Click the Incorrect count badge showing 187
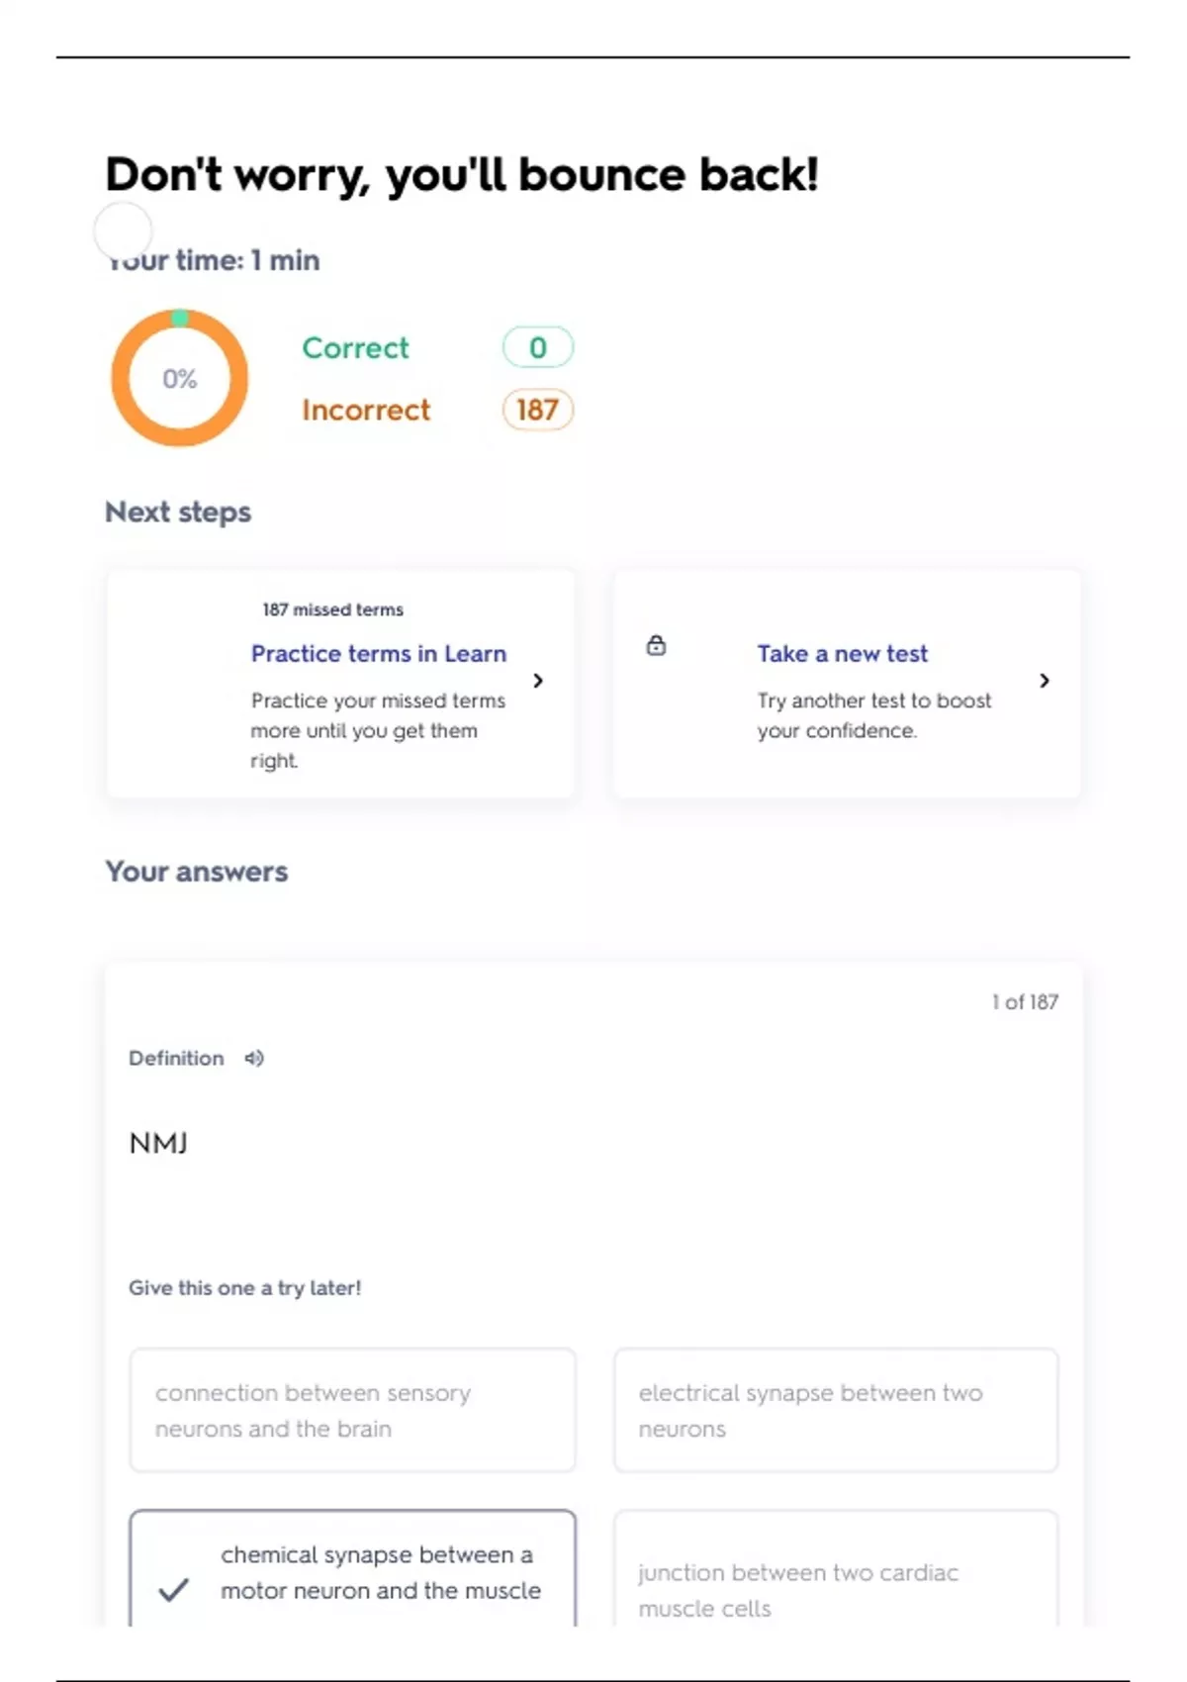 tap(537, 410)
